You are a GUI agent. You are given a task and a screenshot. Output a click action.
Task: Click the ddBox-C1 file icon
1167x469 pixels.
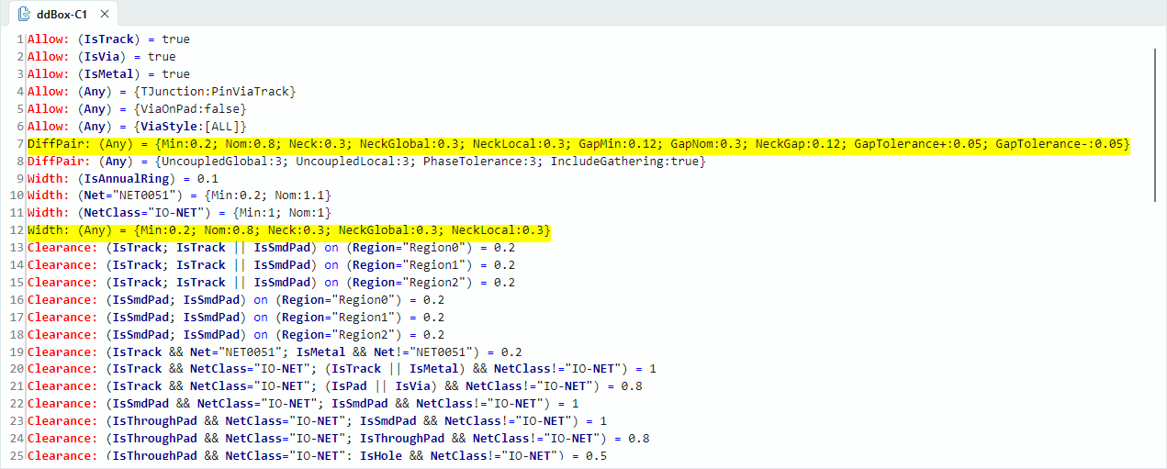click(25, 15)
